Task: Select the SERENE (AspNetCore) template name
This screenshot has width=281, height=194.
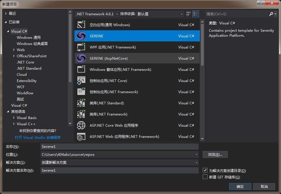Action: [x=109, y=58]
